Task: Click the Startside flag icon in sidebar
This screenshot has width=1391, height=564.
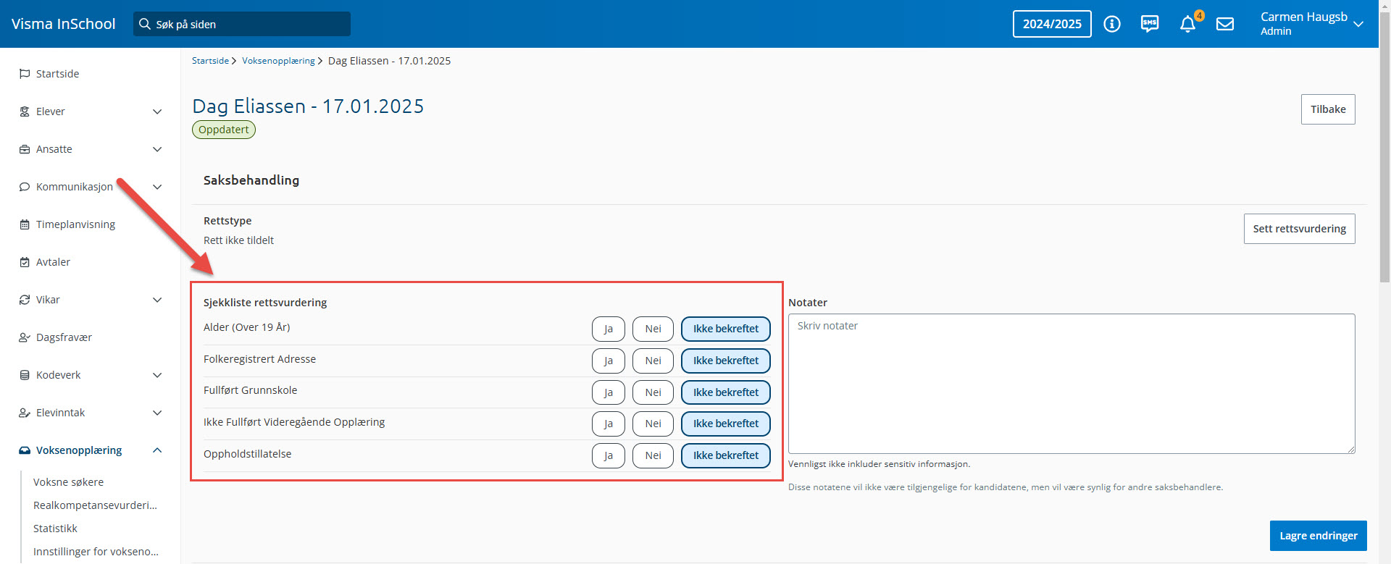Action: pyautogui.click(x=25, y=74)
